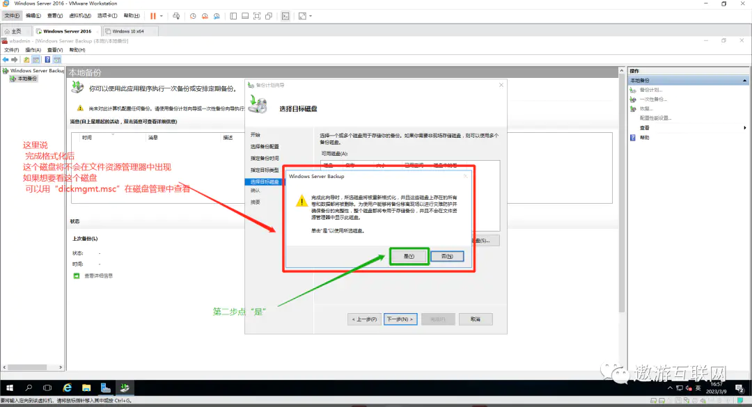Click 一次性备份... in actions pane
The width and height of the screenshot is (752, 407).
pyautogui.click(x=653, y=99)
